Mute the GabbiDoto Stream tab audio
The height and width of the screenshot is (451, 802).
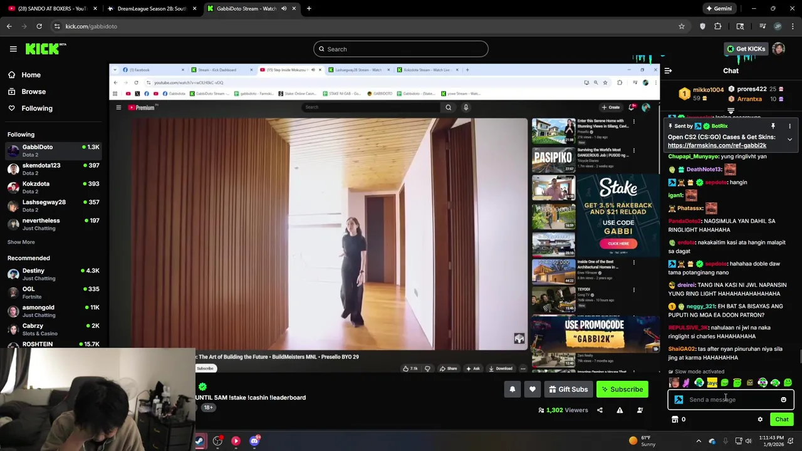pyautogui.click(x=284, y=9)
